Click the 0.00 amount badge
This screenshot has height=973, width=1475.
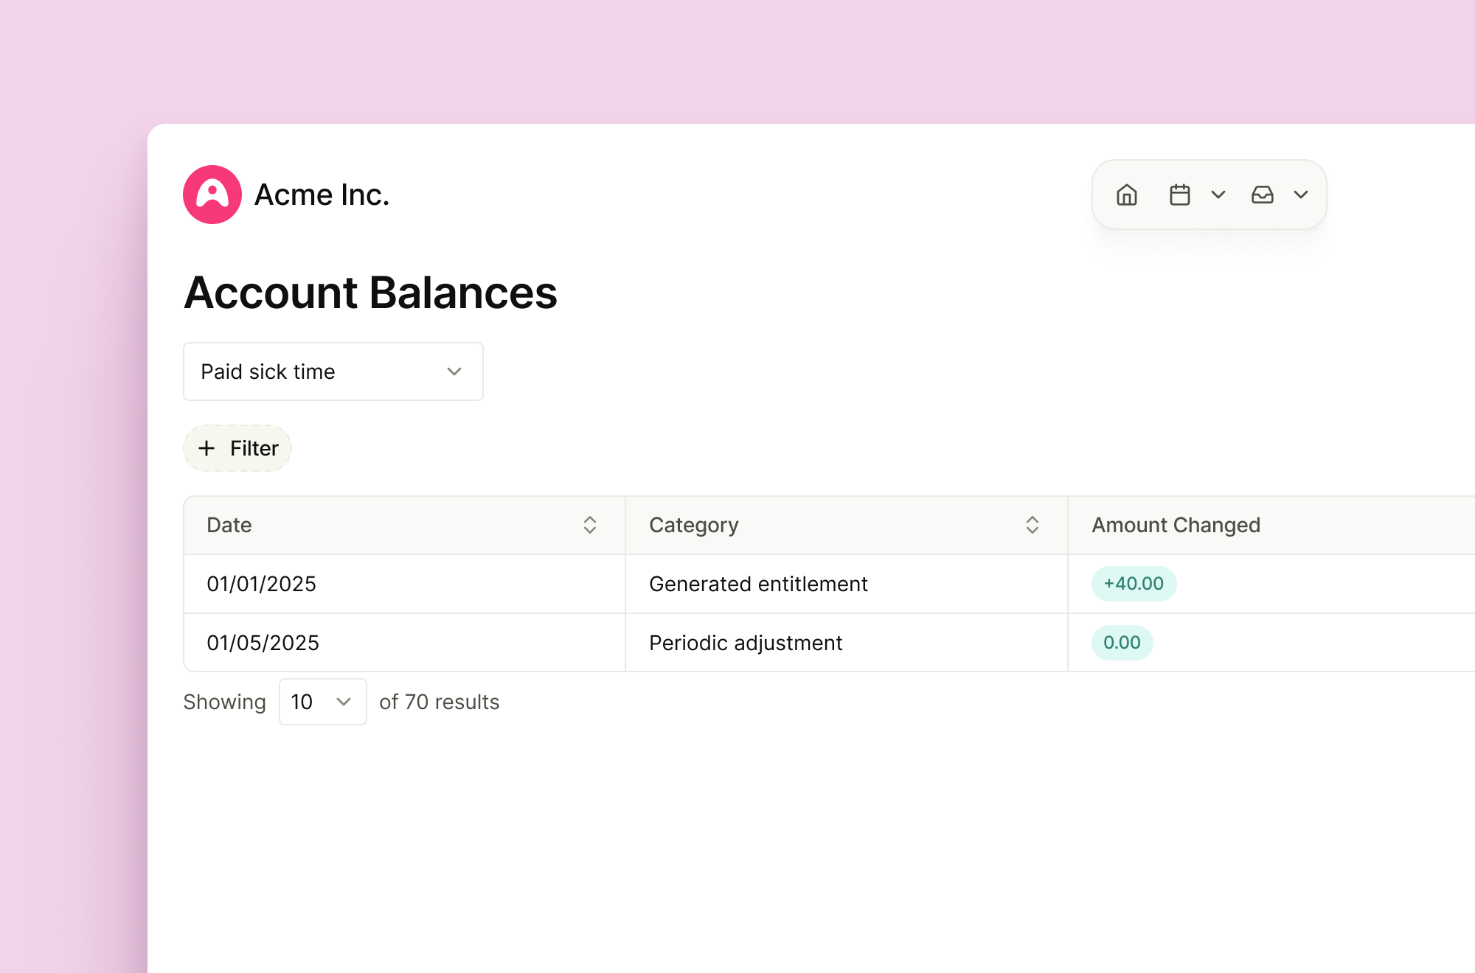click(1121, 643)
